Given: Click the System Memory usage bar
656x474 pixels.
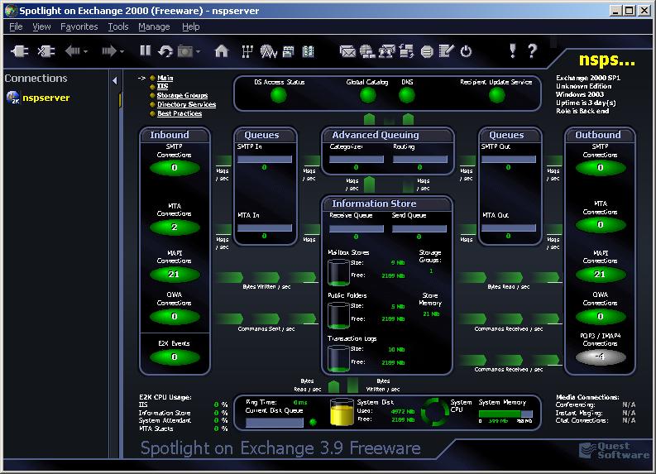Looking at the screenshot, I should pyautogui.click(x=505, y=414).
